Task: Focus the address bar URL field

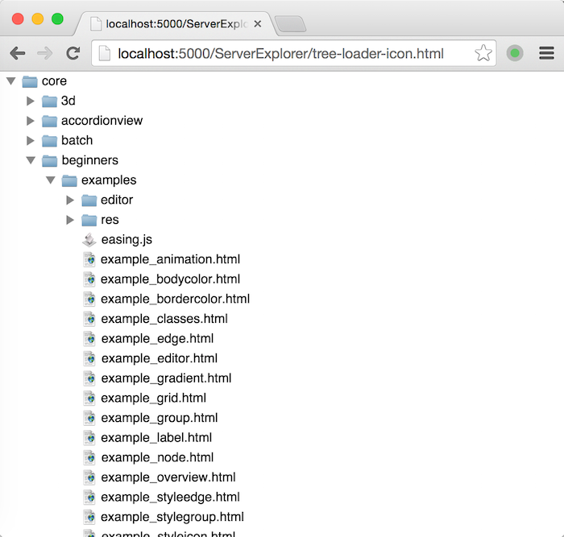Action: pyautogui.click(x=280, y=53)
